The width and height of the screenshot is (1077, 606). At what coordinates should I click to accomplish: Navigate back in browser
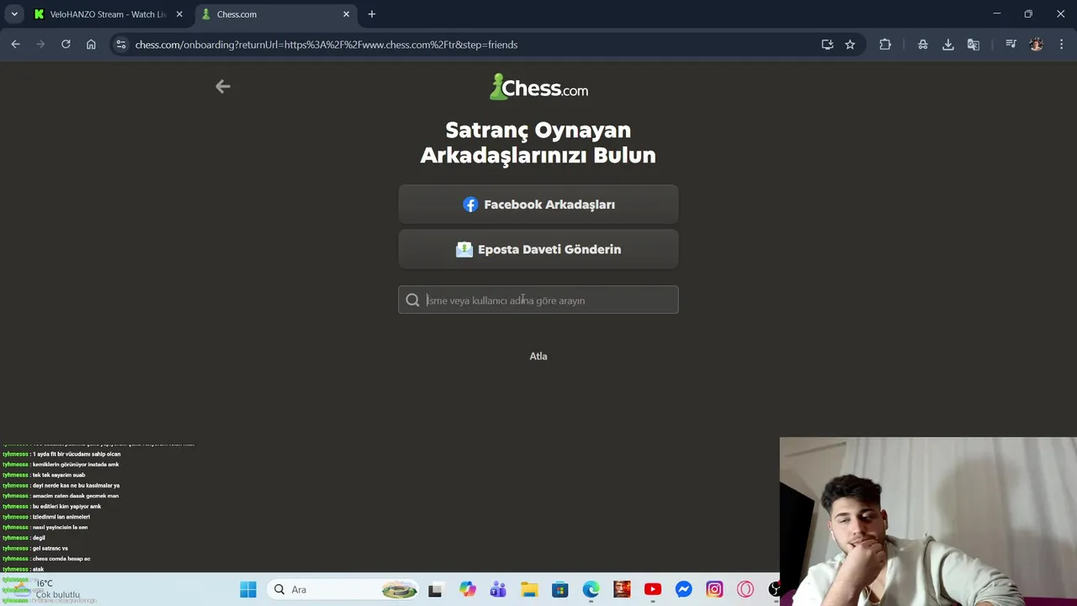pos(15,45)
